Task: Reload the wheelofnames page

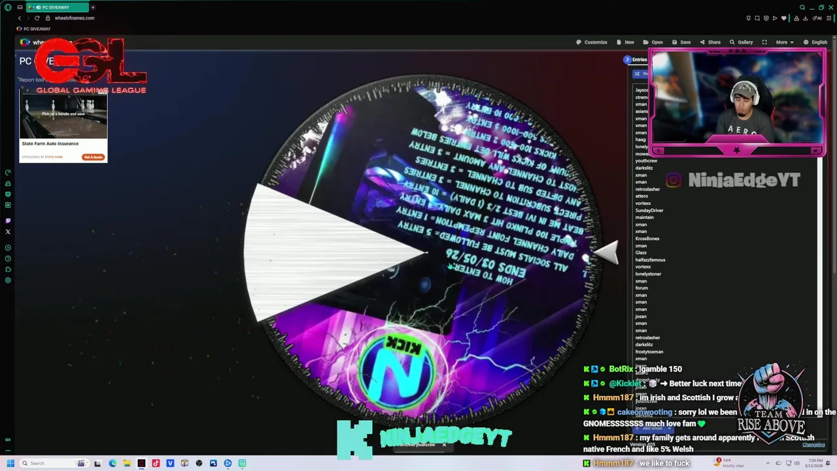Action: pyautogui.click(x=37, y=18)
